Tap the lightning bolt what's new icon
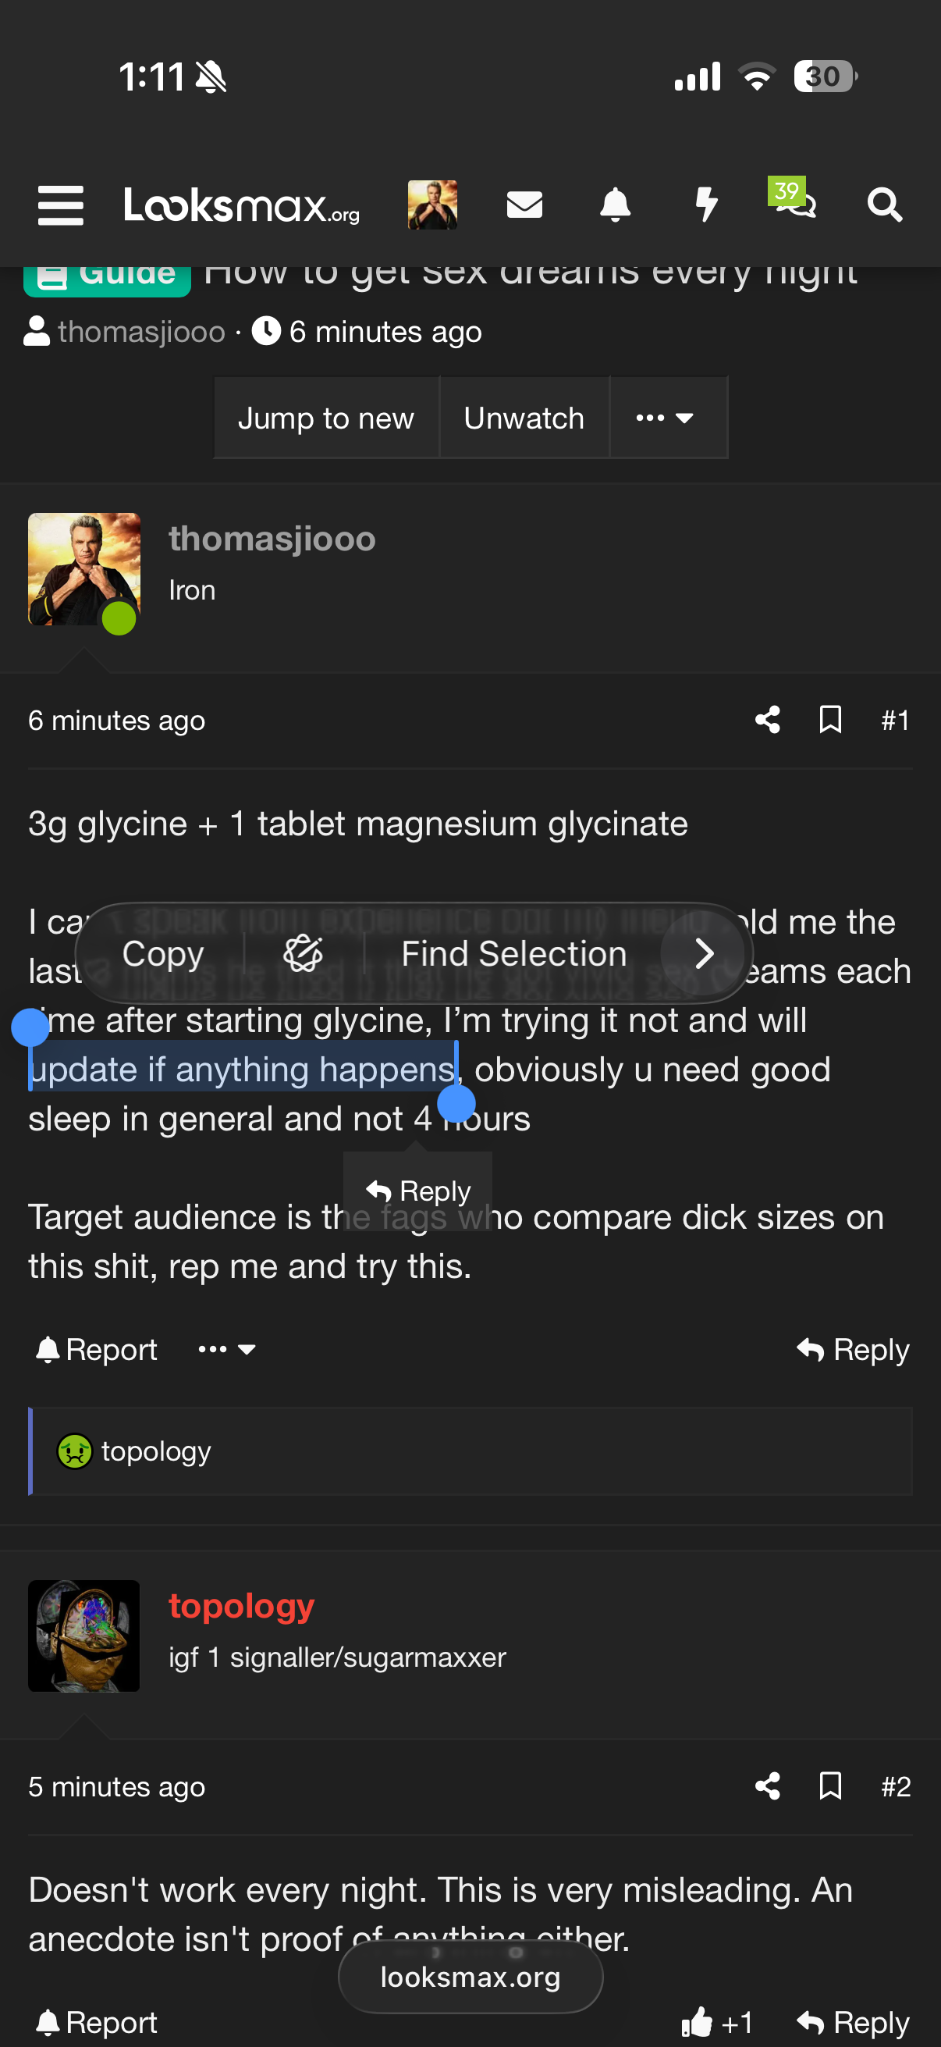 tap(705, 205)
